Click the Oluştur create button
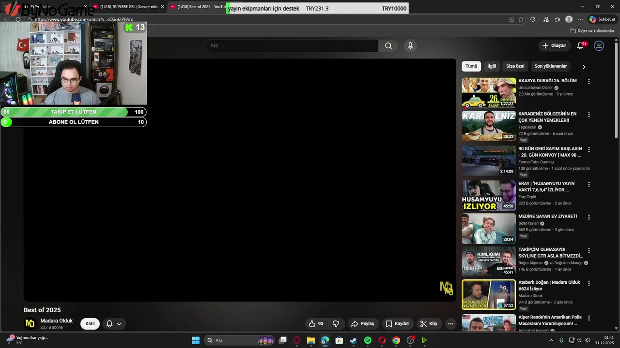The height and width of the screenshot is (348, 620). click(x=554, y=46)
